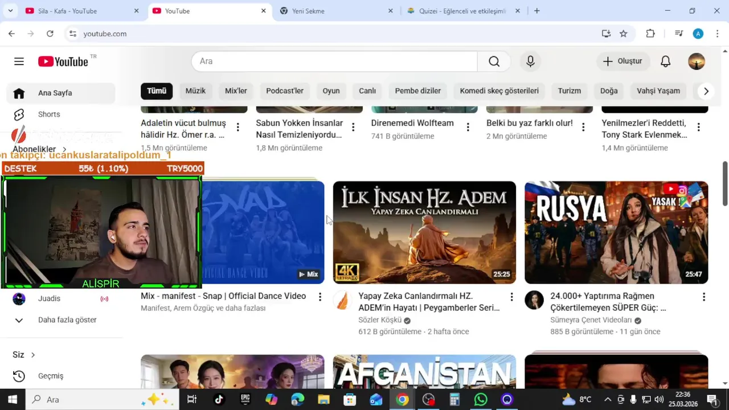This screenshot has width=729, height=410.
Task: Open options for Adaletin vücut bulmuş video
Action: click(x=237, y=127)
